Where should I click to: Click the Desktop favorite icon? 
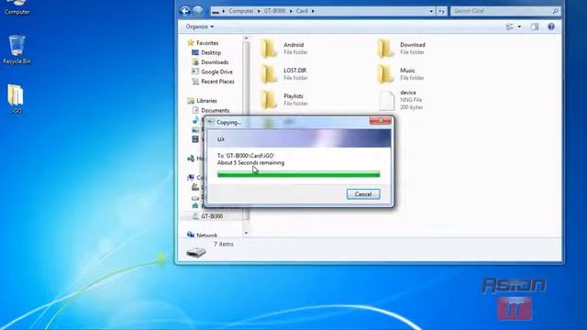tap(195, 52)
